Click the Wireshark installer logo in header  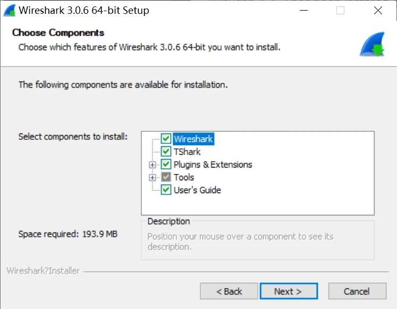371,44
